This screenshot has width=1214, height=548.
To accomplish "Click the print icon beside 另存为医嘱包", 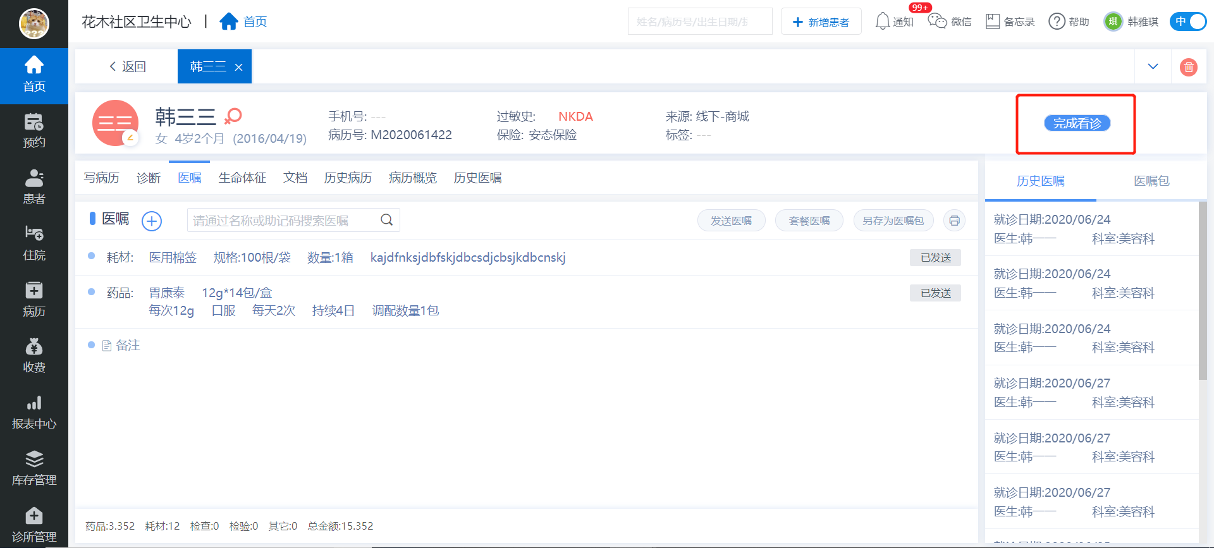I will click(x=954, y=221).
